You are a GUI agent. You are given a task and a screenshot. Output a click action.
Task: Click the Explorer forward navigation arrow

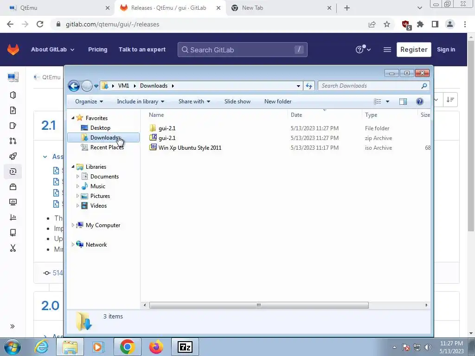click(87, 86)
